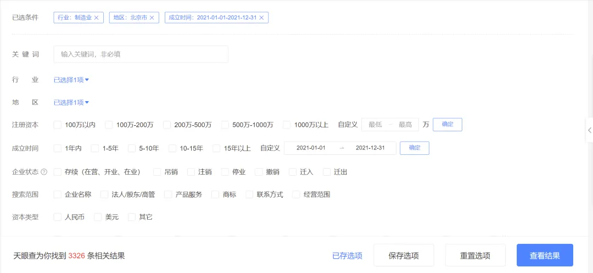Open the end date 2021-12-31 picker
Image resolution: width=593 pixels, height=273 pixels.
[370, 148]
